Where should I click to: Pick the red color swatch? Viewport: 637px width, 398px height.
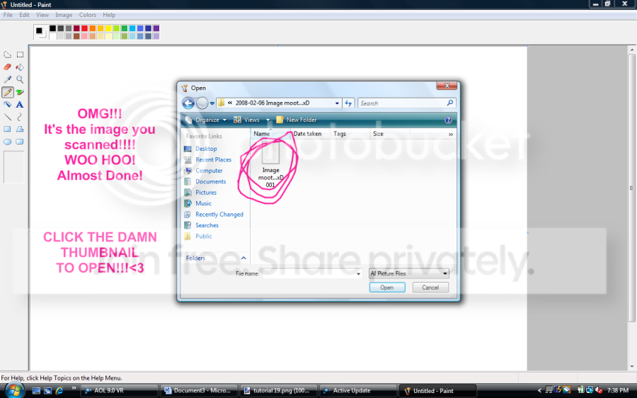tap(84, 28)
